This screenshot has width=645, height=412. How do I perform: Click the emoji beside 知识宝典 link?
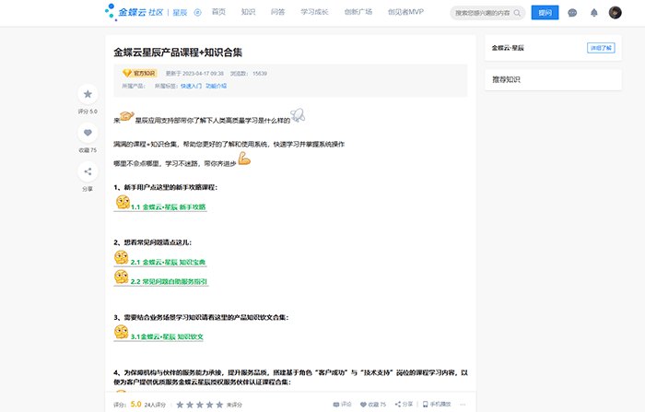point(122,257)
